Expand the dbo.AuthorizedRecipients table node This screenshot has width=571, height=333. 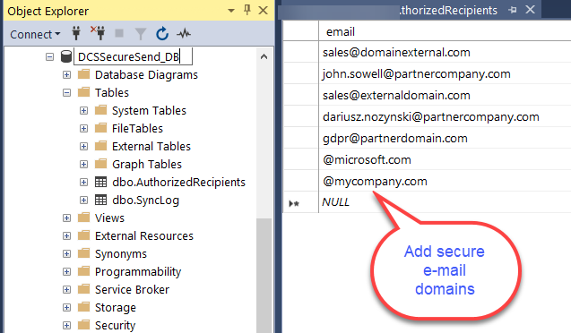(x=83, y=182)
